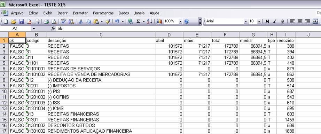Viewport: 321px width, 134px height.
Task: Open the Research tool icon
Action: 71,21
